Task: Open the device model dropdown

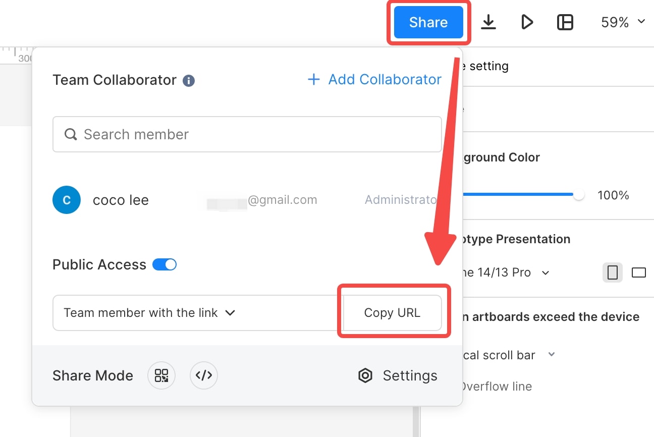Action: point(545,272)
